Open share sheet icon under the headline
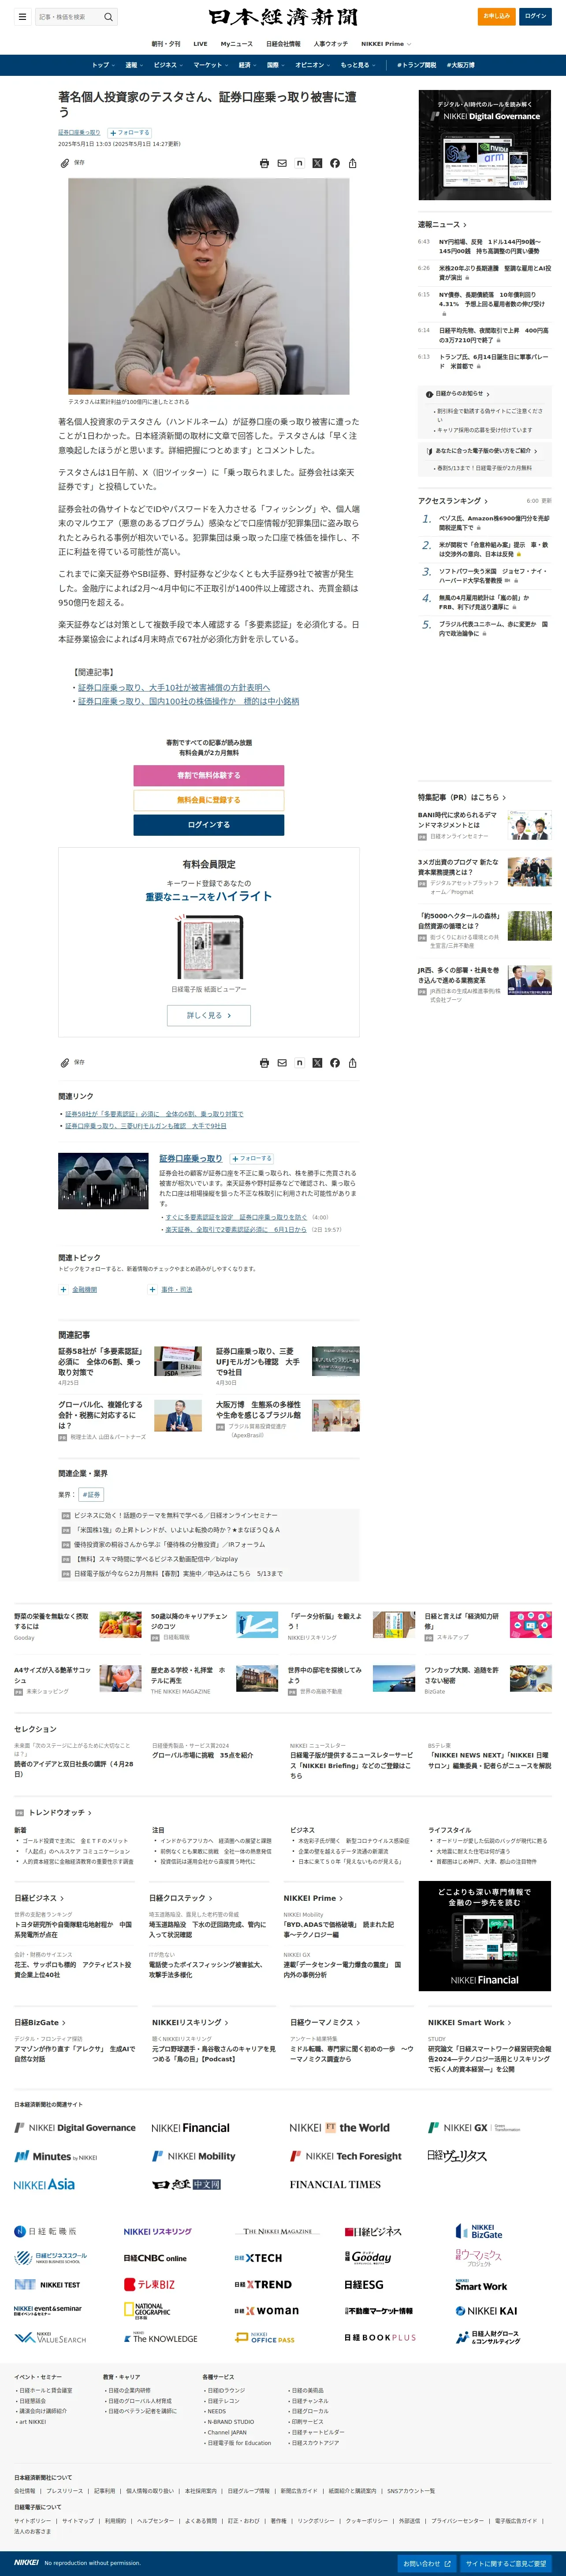This screenshot has height=2576, width=566. [x=352, y=163]
